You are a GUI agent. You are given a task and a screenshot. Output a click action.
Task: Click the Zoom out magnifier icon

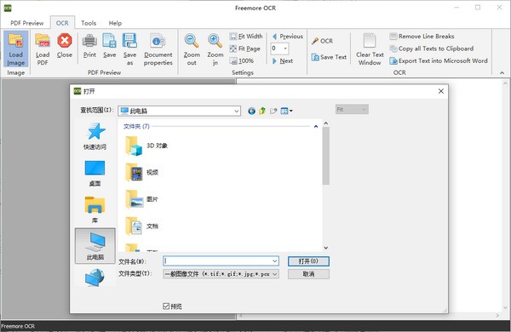pyautogui.click(x=192, y=41)
